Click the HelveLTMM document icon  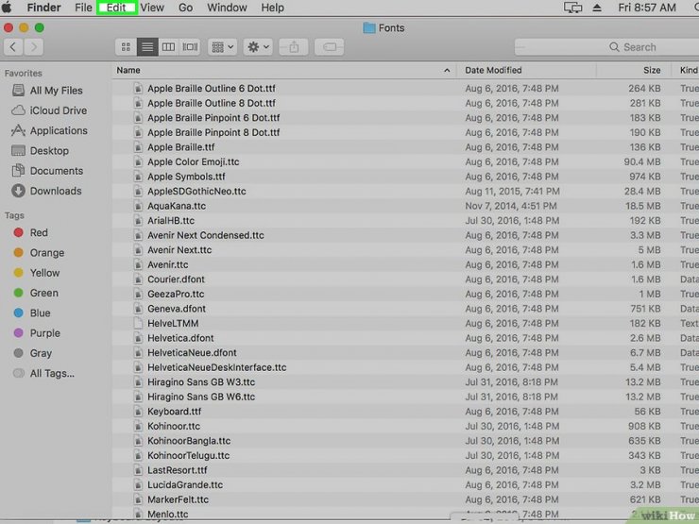coord(138,324)
